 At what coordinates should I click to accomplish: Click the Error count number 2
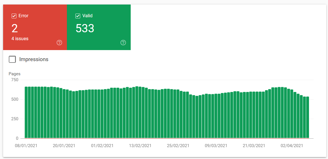click(15, 28)
